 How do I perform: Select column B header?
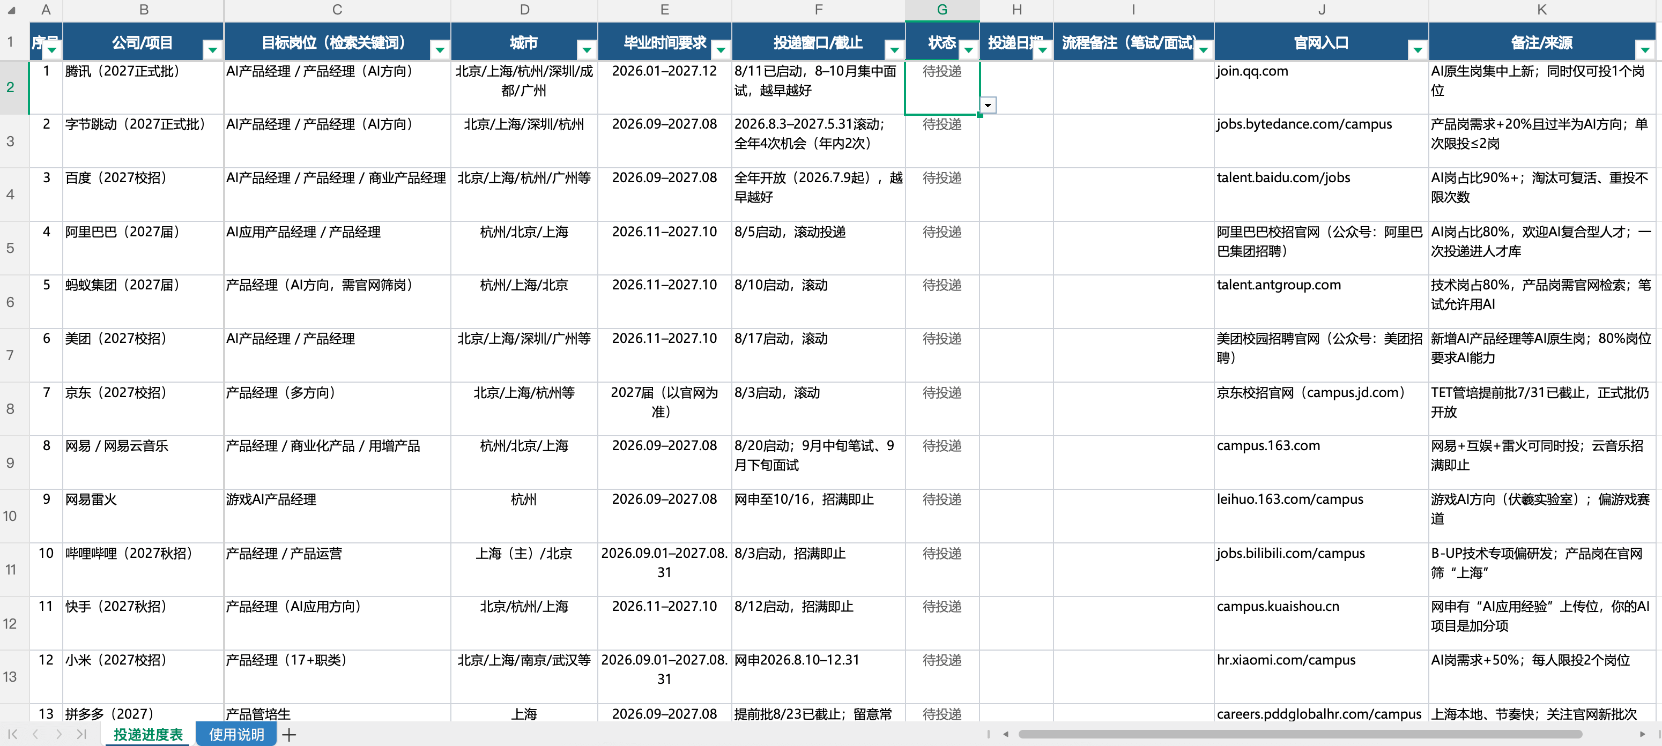pyautogui.click(x=143, y=10)
